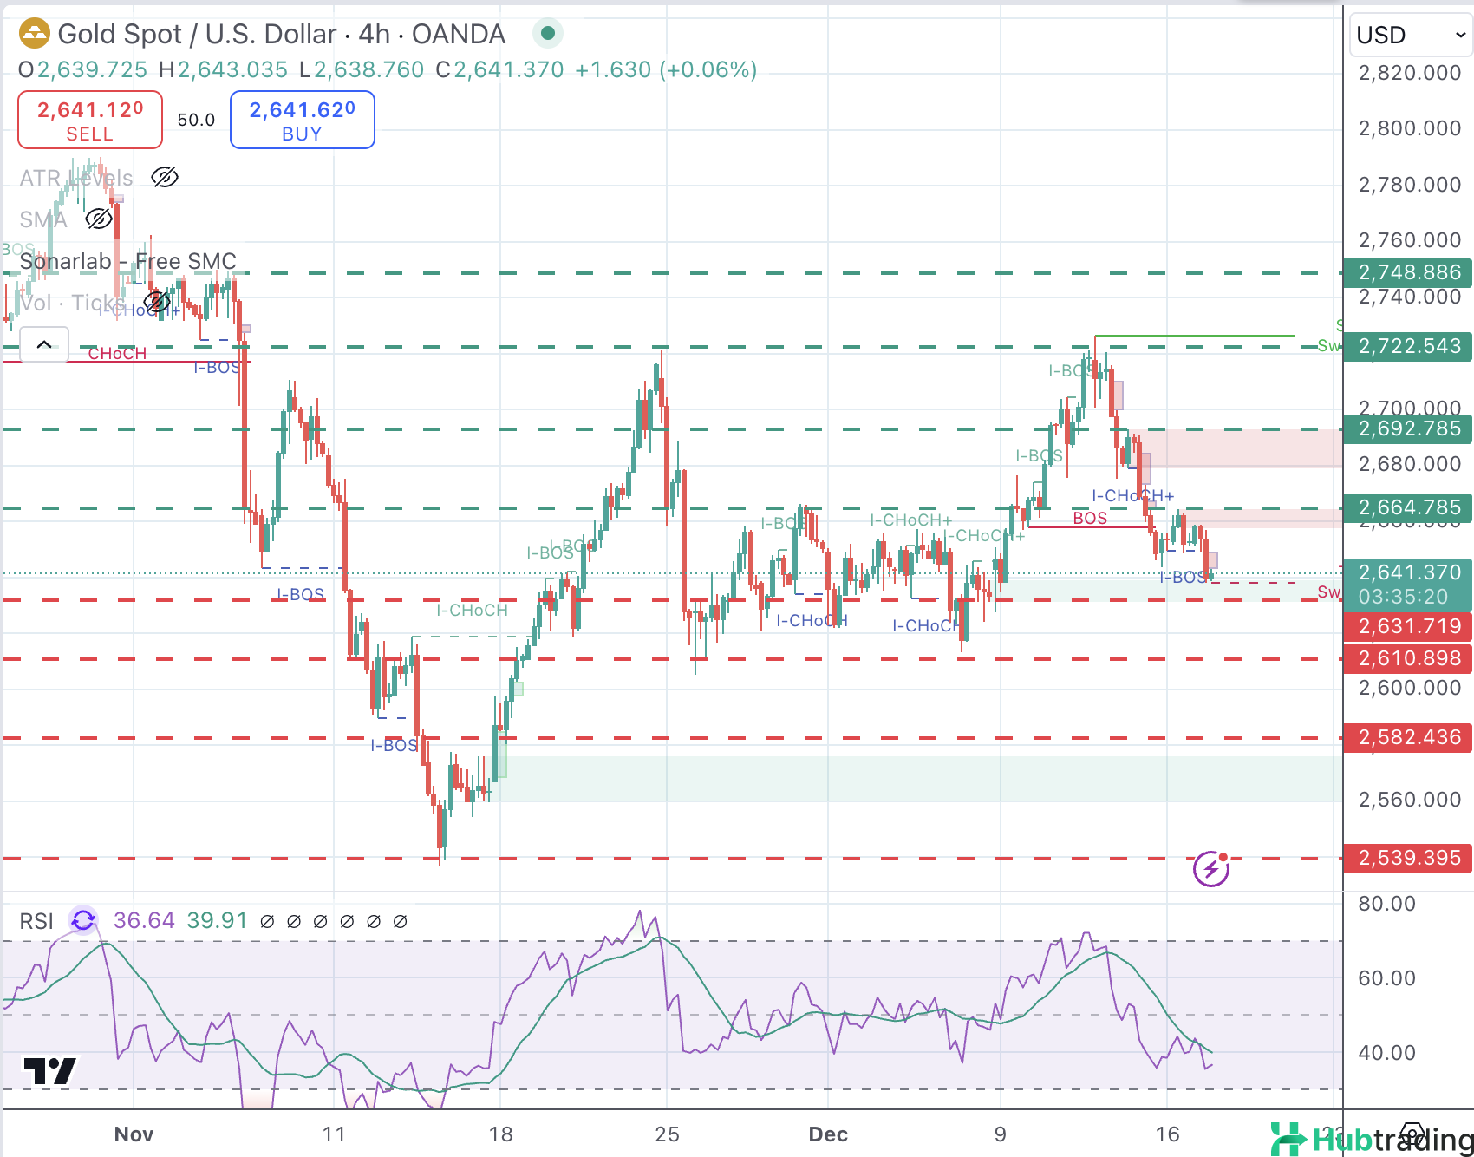Open chart settings hexagon icon bottom-right

tap(1412, 1134)
